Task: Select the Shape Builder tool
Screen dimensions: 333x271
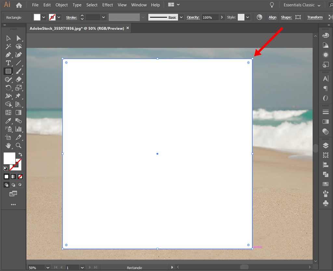Action: [x=8, y=104]
